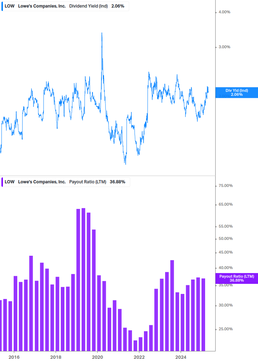The height and width of the screenshot is (362, 258).
Task: Click the Lowe's Companies, Inc. name in the Dividend Yield legend
Action: pos(42,6)
